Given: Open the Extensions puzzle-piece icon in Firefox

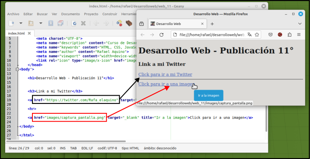Looking at the screenshot, I should (x=289, y=35).
